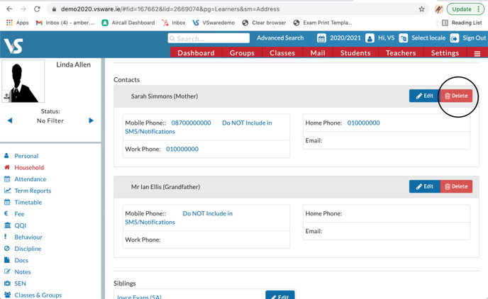Open the Gmail Inbox (4) bookmark
This screenshot has width=488, height=299.
(x=65, y=23)
